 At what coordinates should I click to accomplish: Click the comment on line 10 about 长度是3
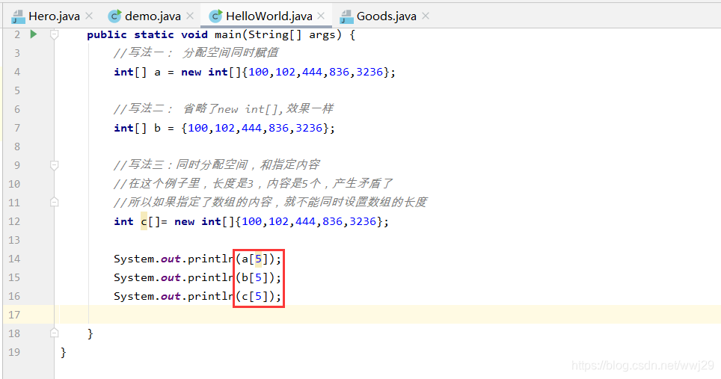(253, 184)
